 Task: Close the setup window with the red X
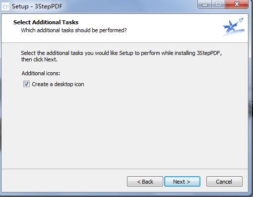coord(237,4)
